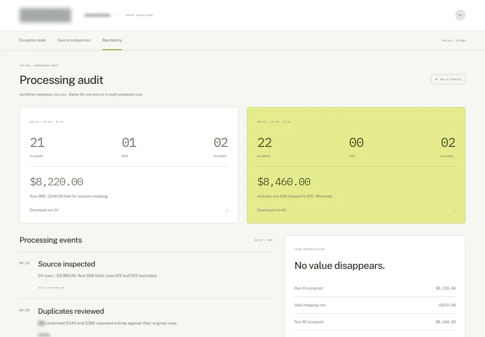This screenshot has height=337, width=485.
Task: Click the Import Operations breadcrumb
Action: tap(139, 15)
